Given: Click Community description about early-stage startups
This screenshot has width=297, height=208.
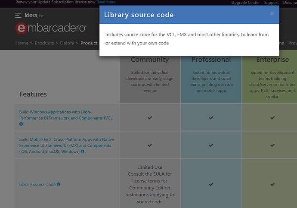Looking at the screenshot, I should pos(150,82).
